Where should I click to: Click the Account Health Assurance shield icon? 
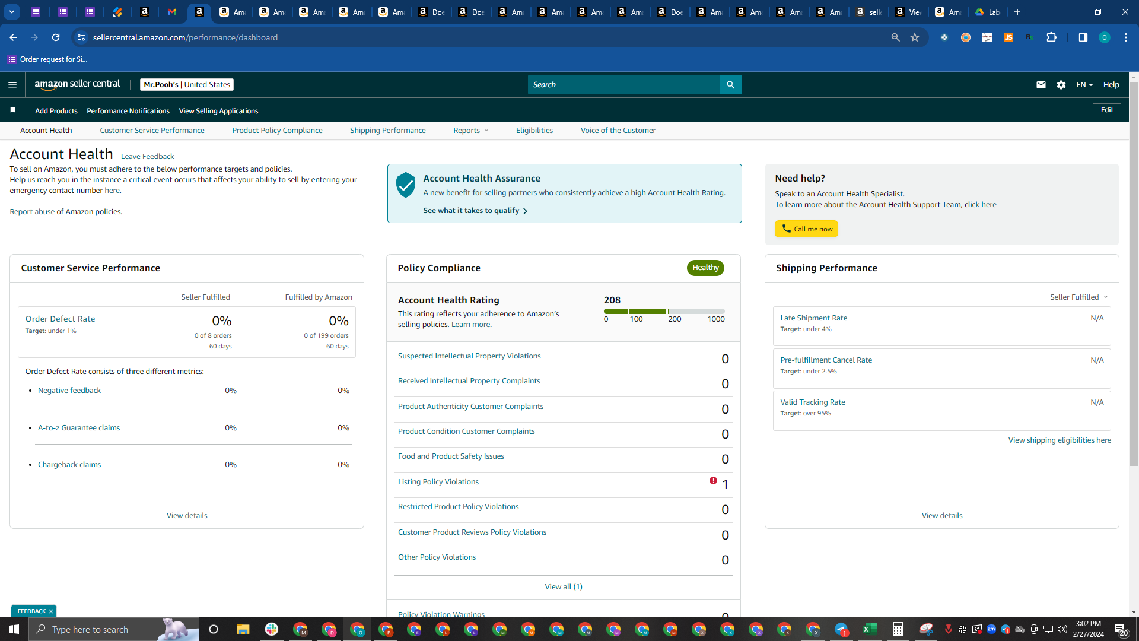tap(406, 185)
